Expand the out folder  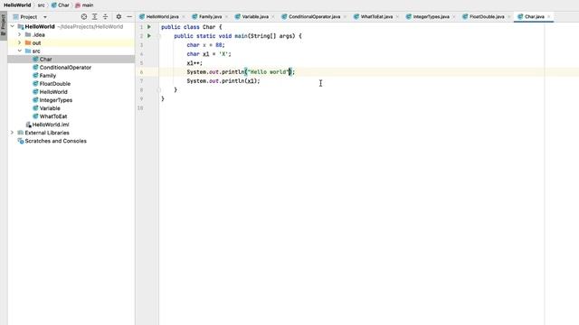coord(20,42)
